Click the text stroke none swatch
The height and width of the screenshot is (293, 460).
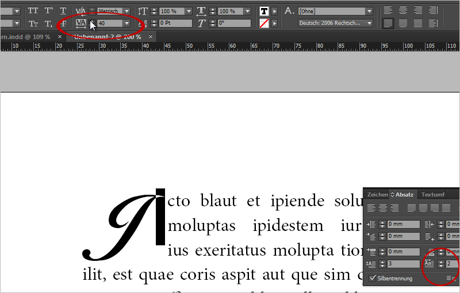click(x=264, y=23)
